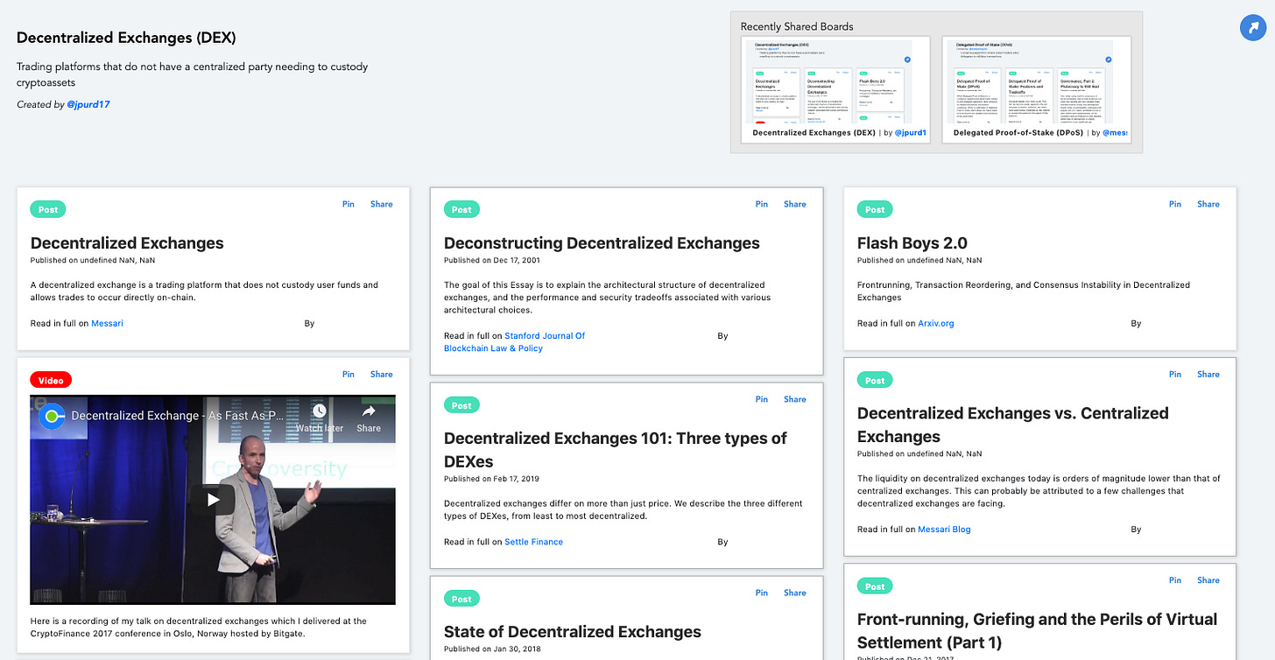
Task: Click 'Published on Feb 17, 2019' date
Action: [491, 479]
